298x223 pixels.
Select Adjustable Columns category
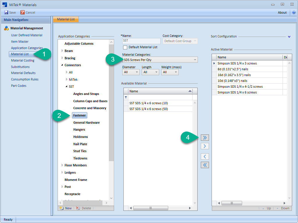(79, 44)
